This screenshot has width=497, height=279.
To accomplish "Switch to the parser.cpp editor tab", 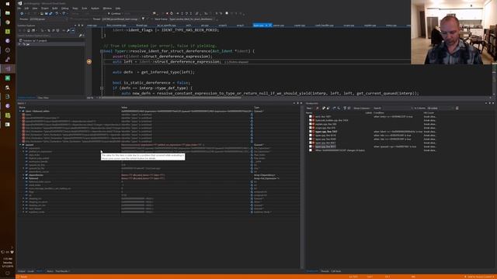I will point(279,25).
